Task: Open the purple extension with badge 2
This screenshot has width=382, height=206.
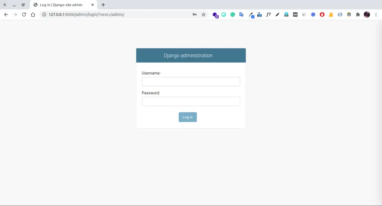Action: [215, 15]
